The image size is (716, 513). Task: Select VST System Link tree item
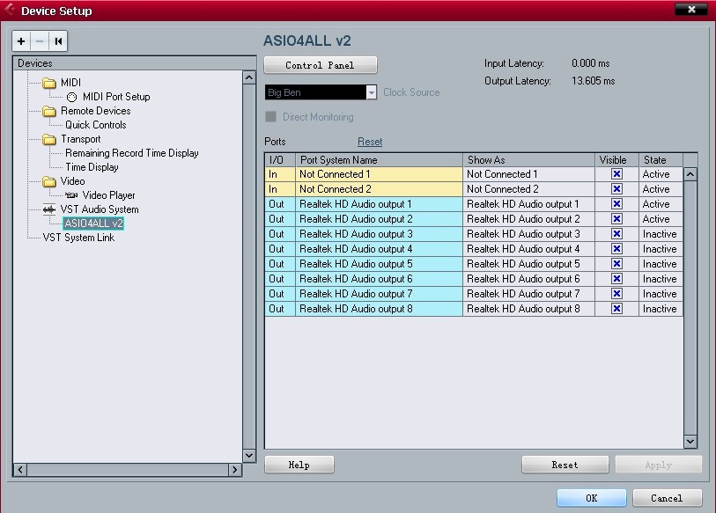coord(78,238)
